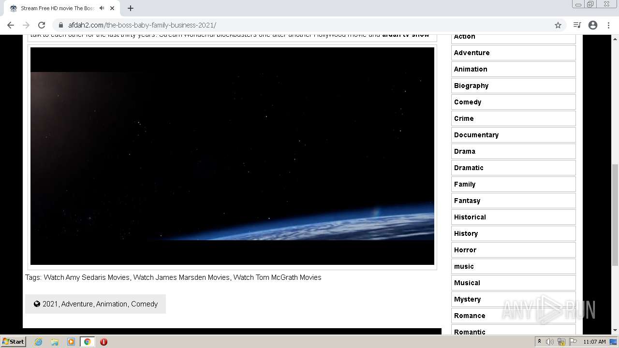Follow Watch James Marsden Movies tag
This screenshot has height=348, width=619.
tap(181, 277)
